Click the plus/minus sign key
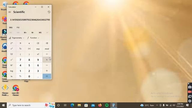This screenshot has height=108, width=192. click(20, 76)
